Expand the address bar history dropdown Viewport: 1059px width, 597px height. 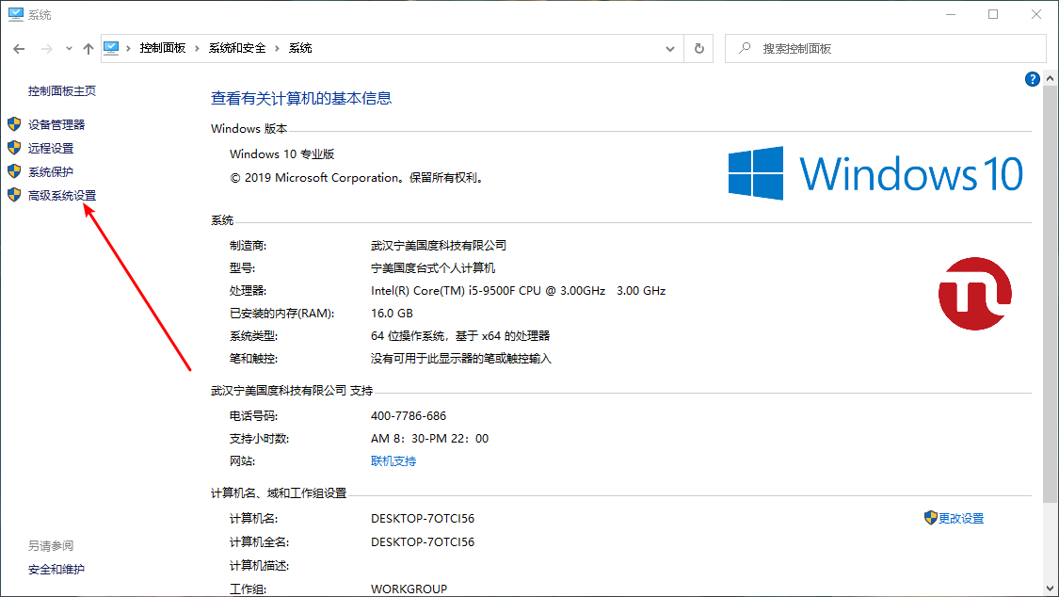[670, 48]
